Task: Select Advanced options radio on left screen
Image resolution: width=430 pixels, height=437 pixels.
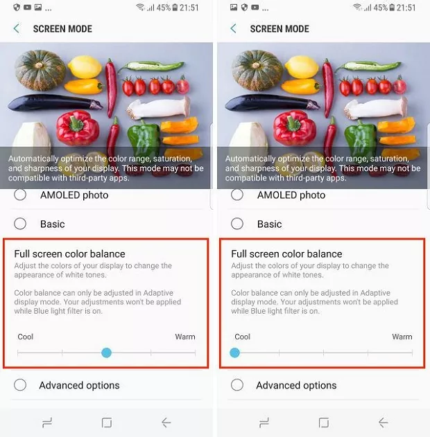Action: [x=20, y=385]
